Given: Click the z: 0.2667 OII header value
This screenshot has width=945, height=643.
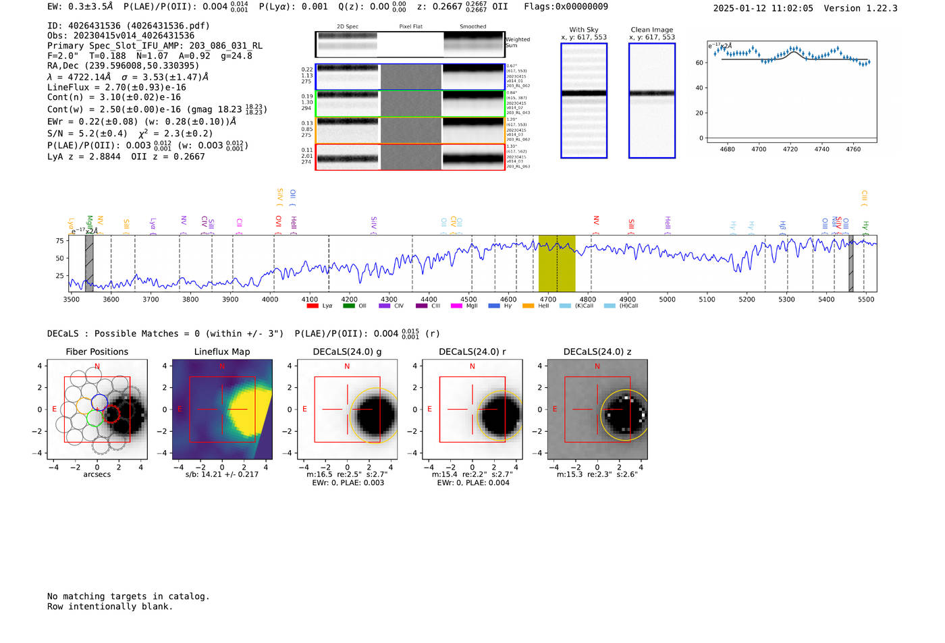Looking at the screenshot, I should click(462, 7).
